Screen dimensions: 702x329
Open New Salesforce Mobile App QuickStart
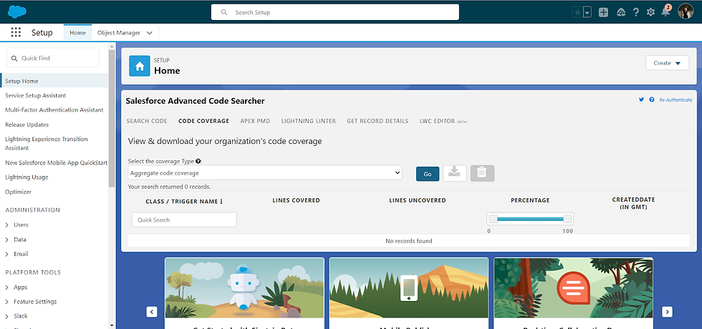pyautogui.click(x=56, y=163)
